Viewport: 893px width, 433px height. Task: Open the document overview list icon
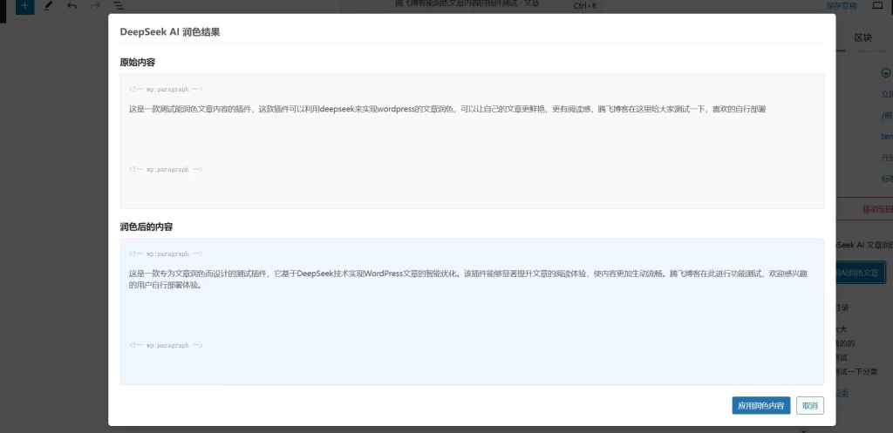(119, 6)
